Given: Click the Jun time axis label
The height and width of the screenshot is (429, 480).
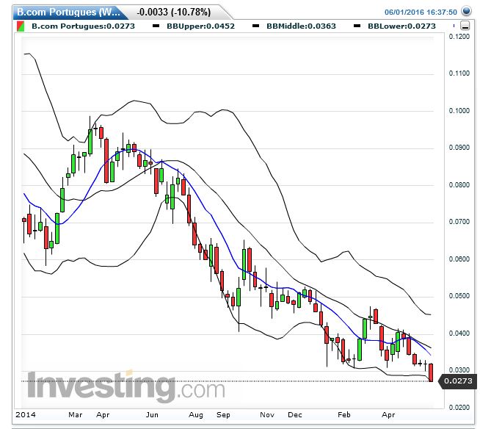Looking at the screenshot, I should pyautogui.click(x=152, y=415).
